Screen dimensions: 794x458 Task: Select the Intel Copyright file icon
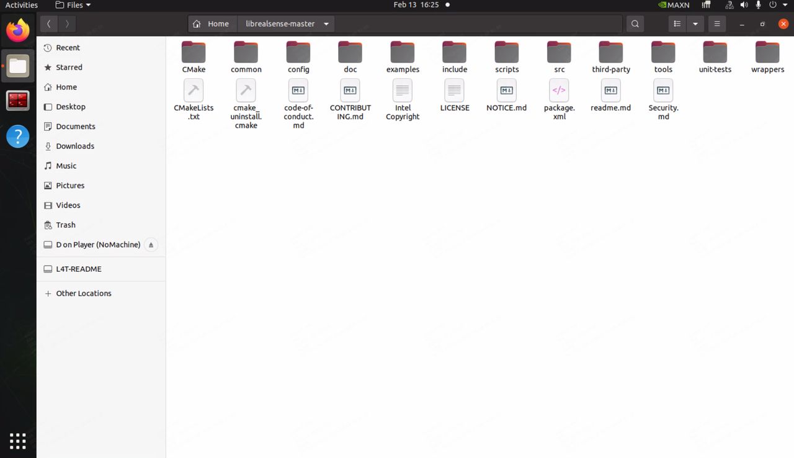coord(403,91)
